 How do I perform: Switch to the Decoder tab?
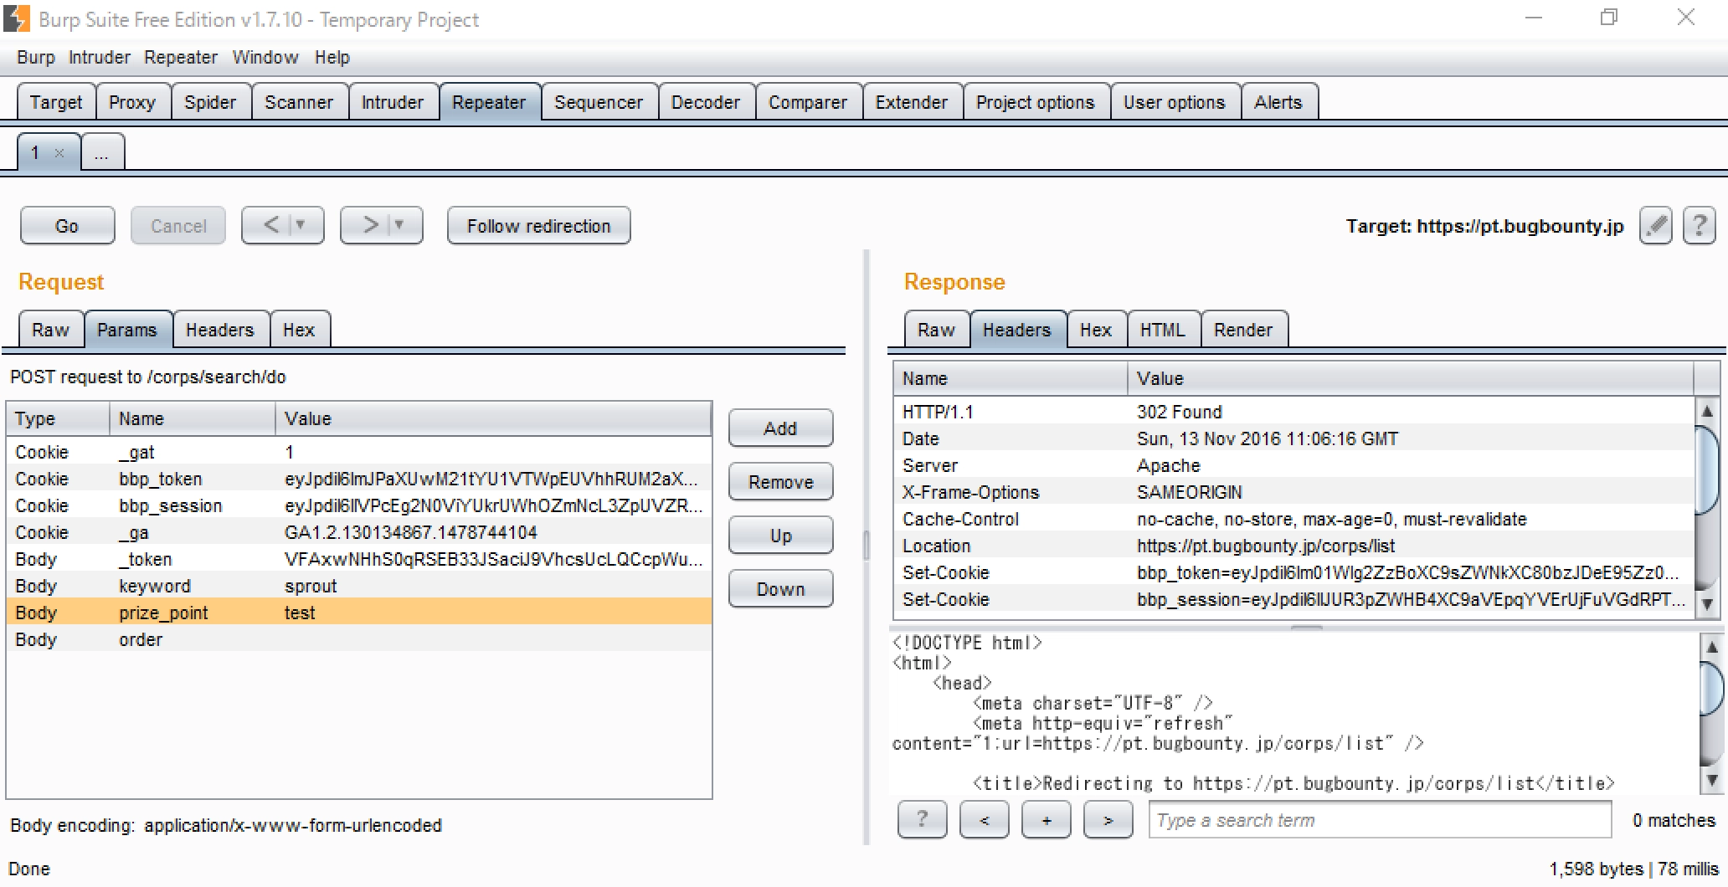click(705, 102)
